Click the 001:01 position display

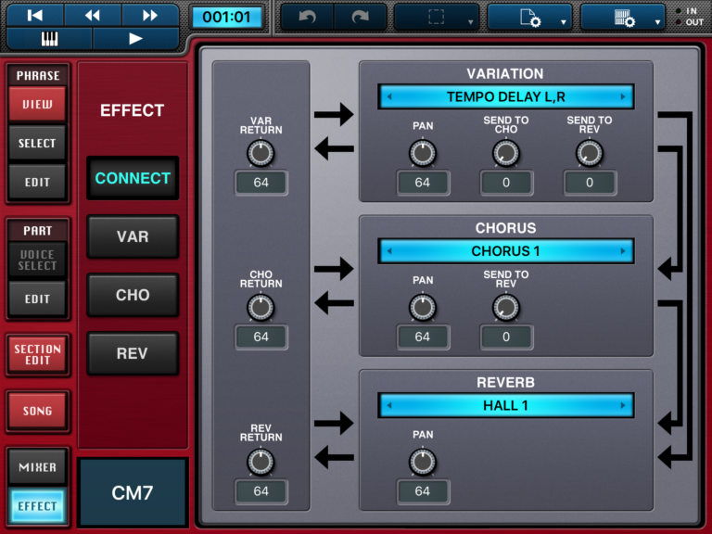point(226,18)
